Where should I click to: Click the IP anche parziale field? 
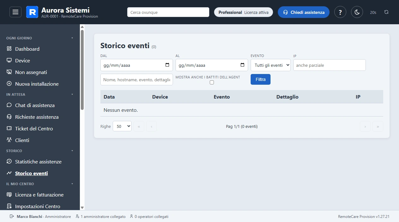(330, 65)
